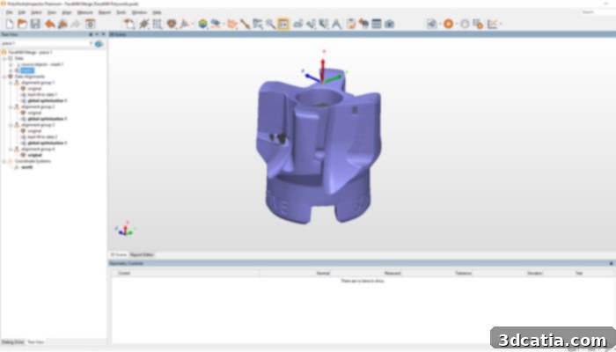The image size is (616, 352).
Task: Select global optimization under alignment group 2
Action: pyautogui.click(x=48, y=119)
